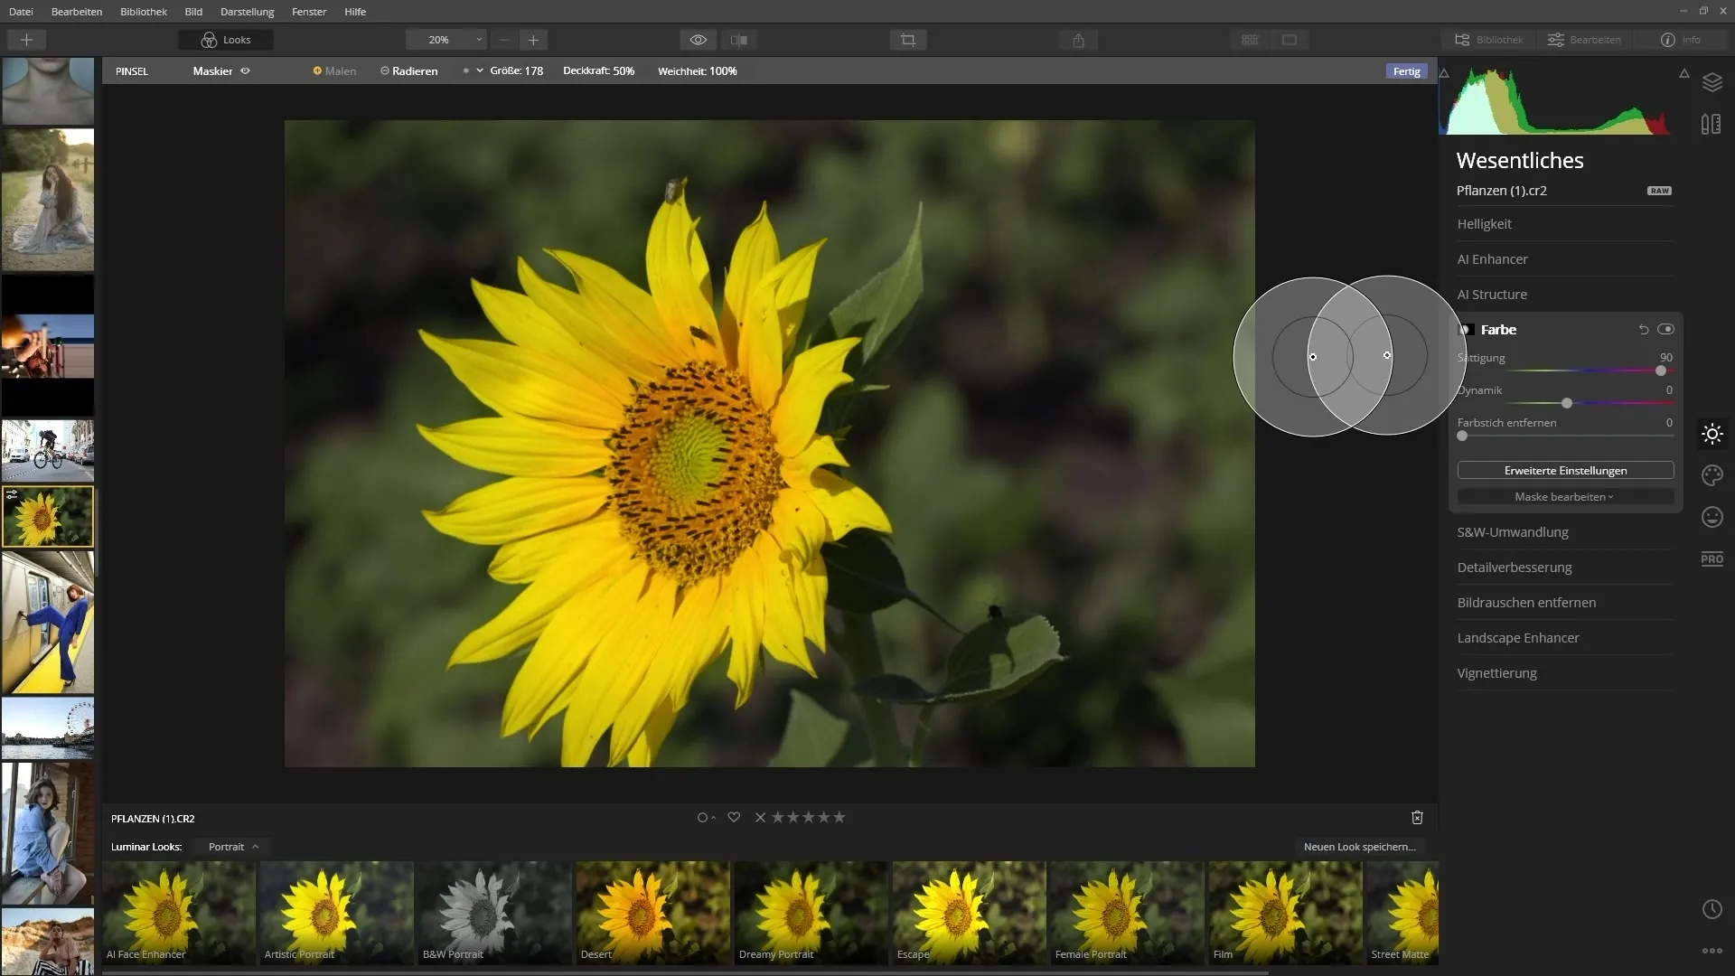The height and width of the screenshot is (976, 1735).
Task: Open the Portrait looks category dropdown
Action: [x=233, y=847]
